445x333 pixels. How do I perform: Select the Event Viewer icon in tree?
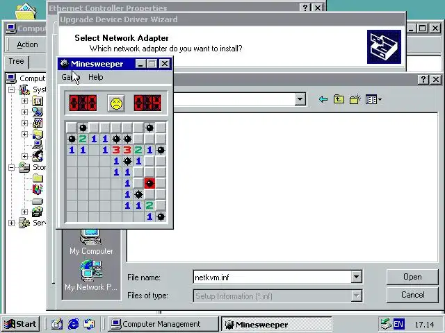tap(38, 101)
